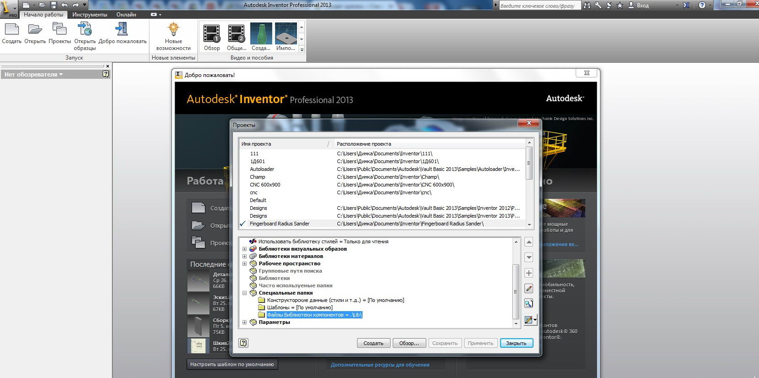Open Проекты from the ribbon
The image size is (759, 378).
60,33
